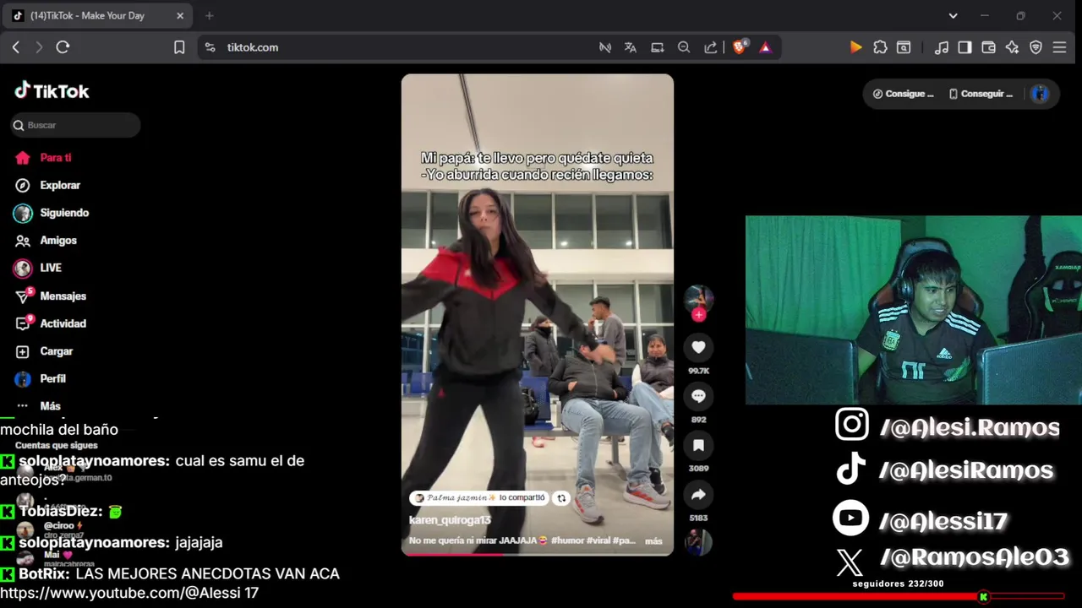Bookmark the page with the bookmark icon
This screenshot has height=608, width=1082.
(179, 47)
